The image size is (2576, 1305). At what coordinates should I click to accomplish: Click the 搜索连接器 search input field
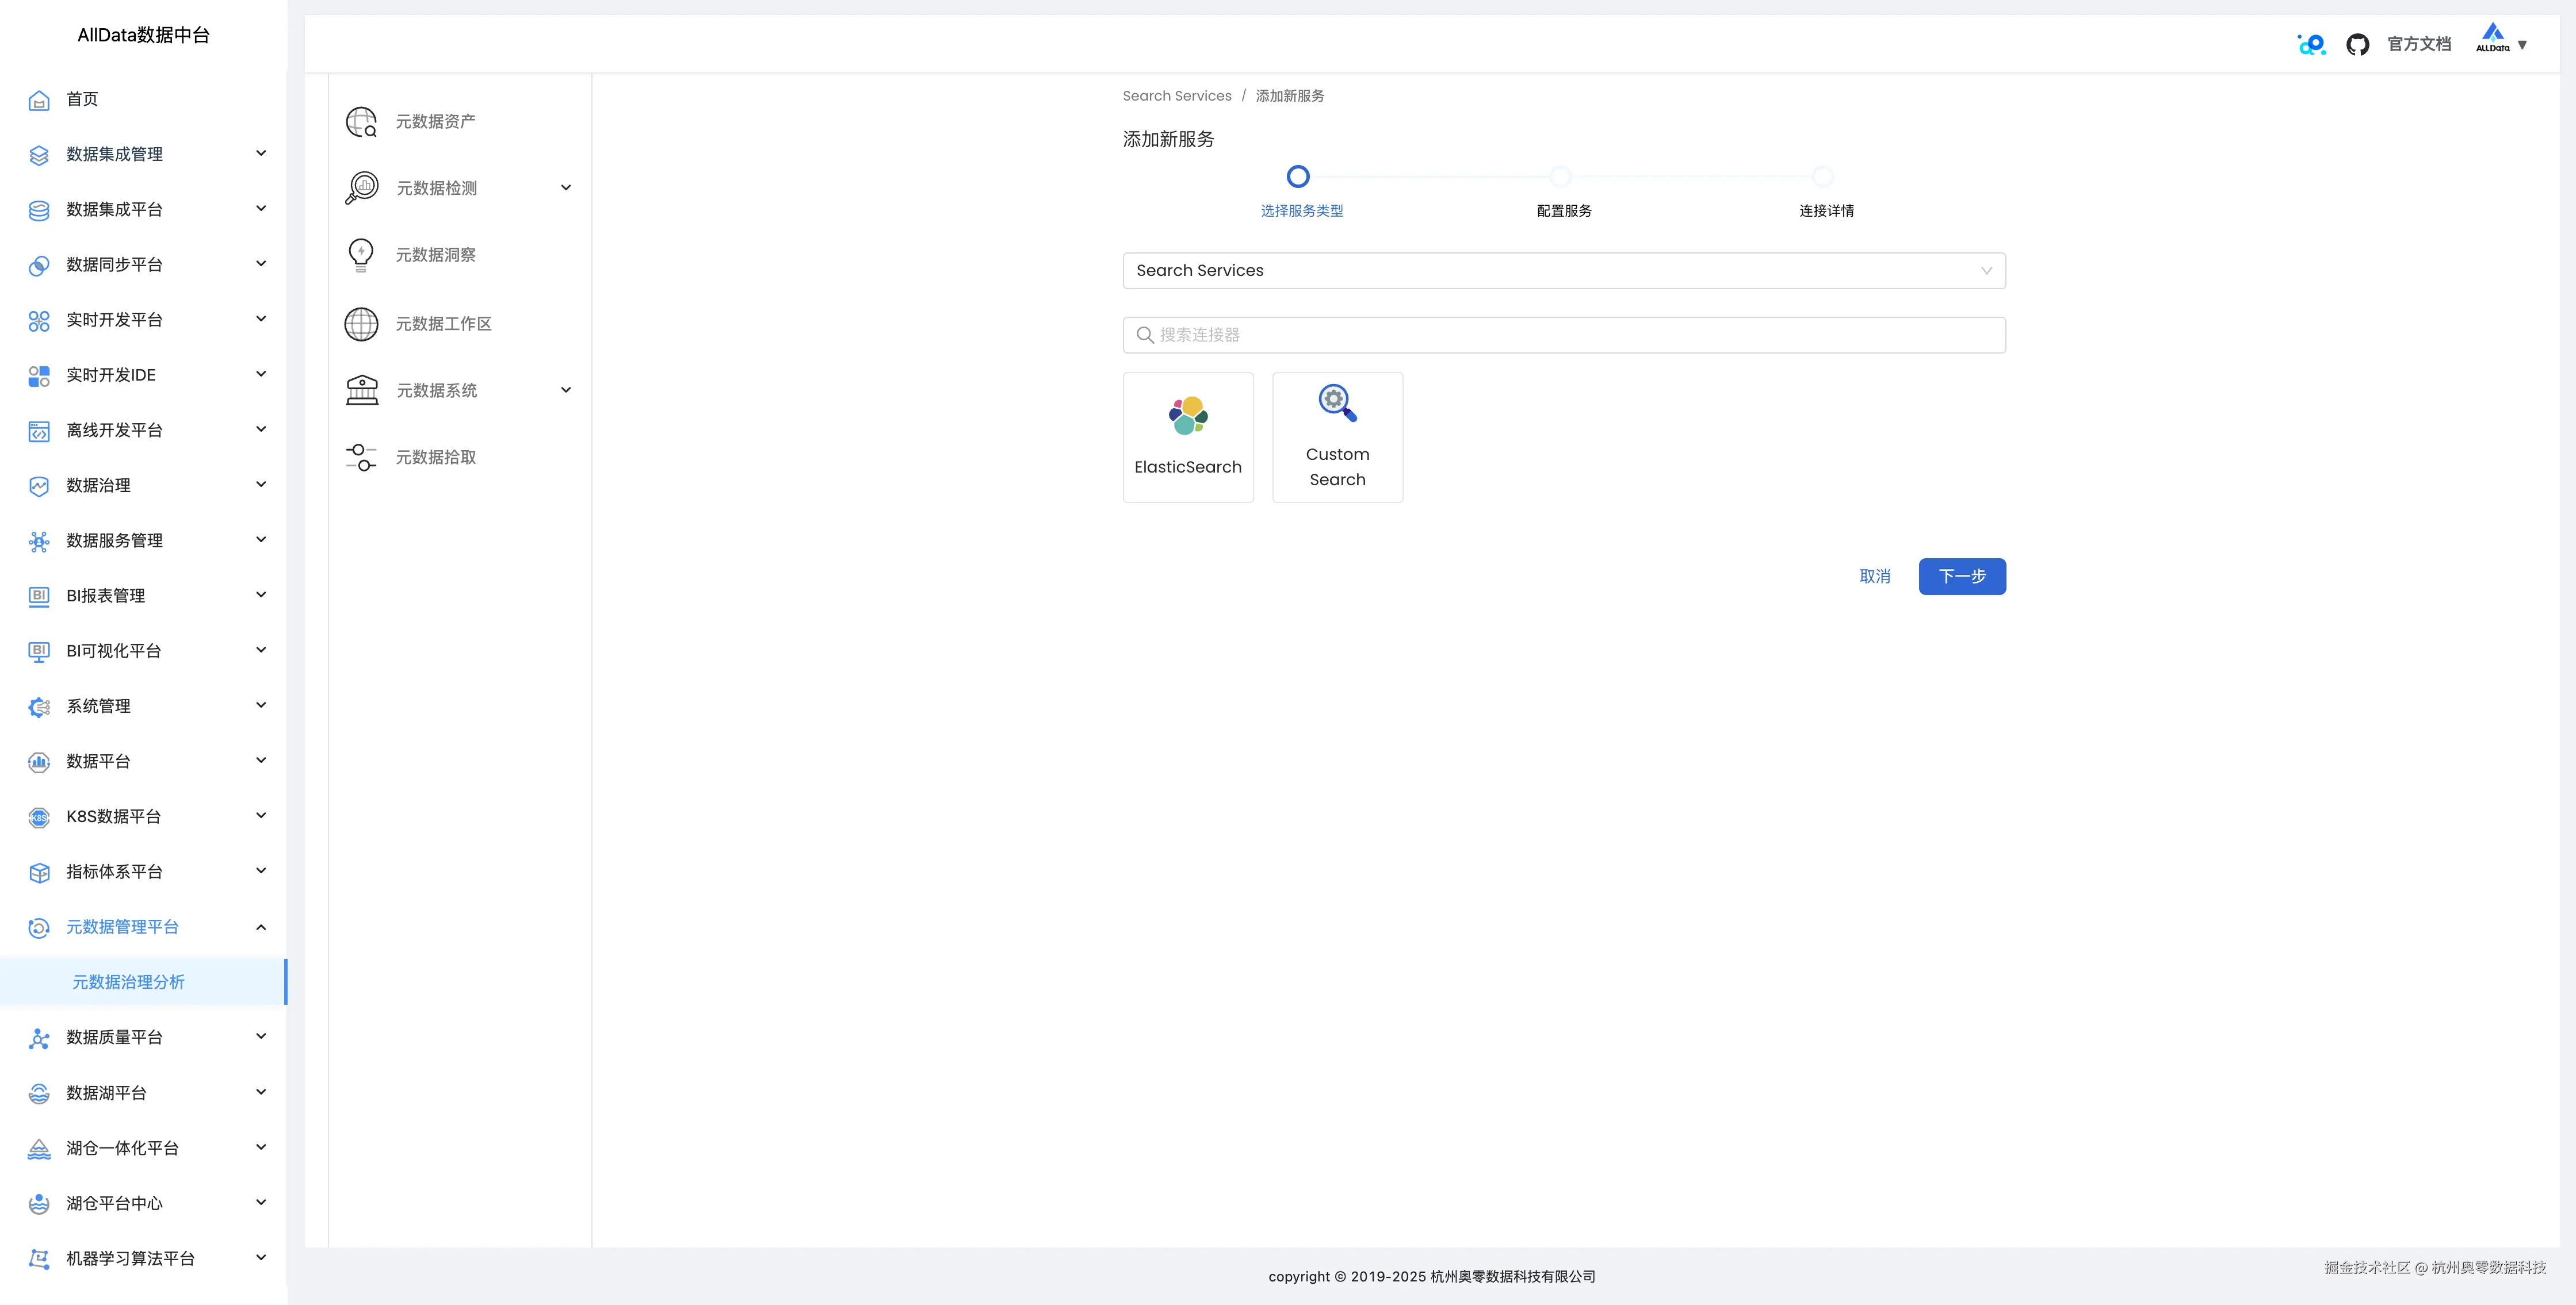tap(1563, 335)
